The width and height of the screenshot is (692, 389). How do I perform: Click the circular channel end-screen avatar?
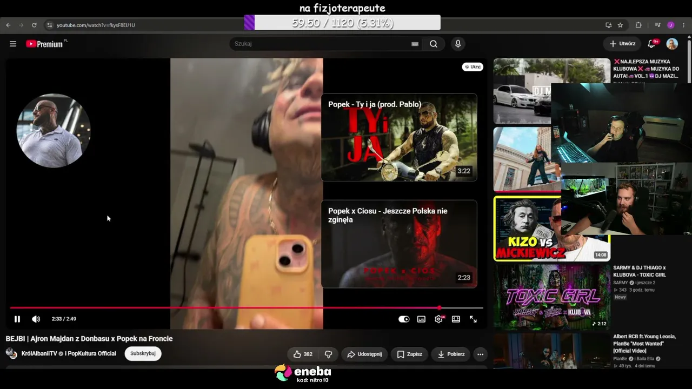(x=54, y=131)
